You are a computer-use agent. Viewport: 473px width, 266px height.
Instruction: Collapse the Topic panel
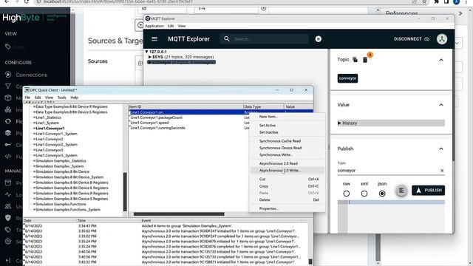(x=441, y=60)
